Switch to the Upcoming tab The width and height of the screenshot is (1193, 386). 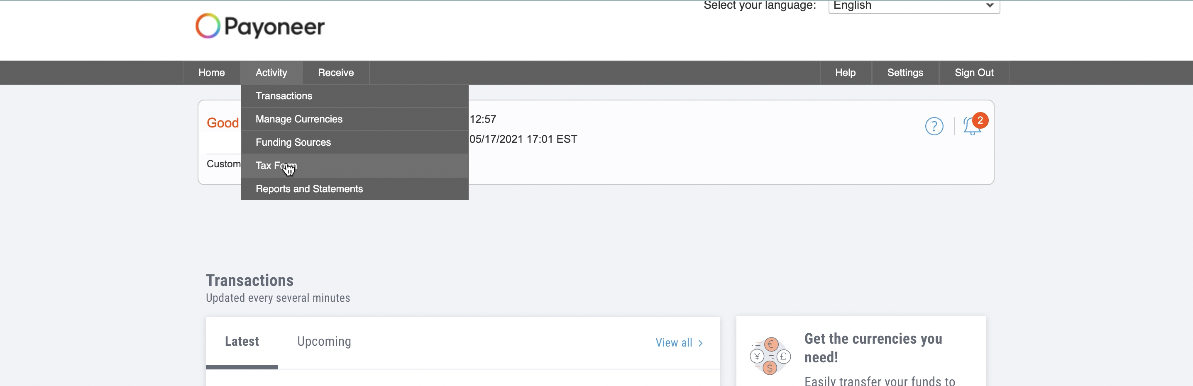click(x=324, y=341)
